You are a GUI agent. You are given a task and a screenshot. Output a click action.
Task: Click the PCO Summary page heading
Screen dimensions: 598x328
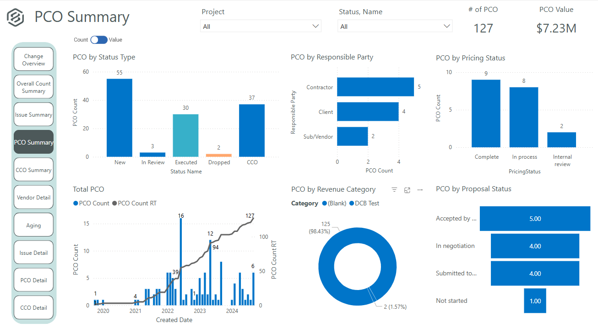click(x=82, y=17)
